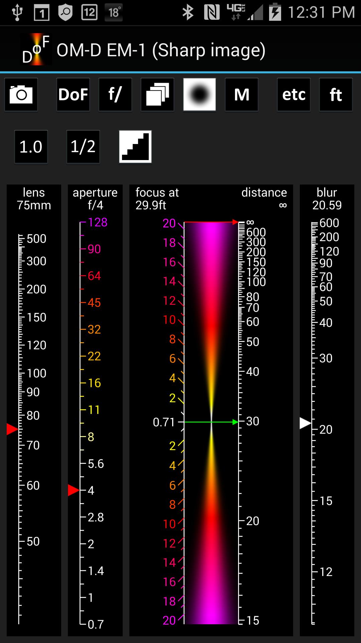The height and width of the screenshot is (643, 361).
Task: Tap the green focus line arrow at 30
Action: (x=235, y=422)
